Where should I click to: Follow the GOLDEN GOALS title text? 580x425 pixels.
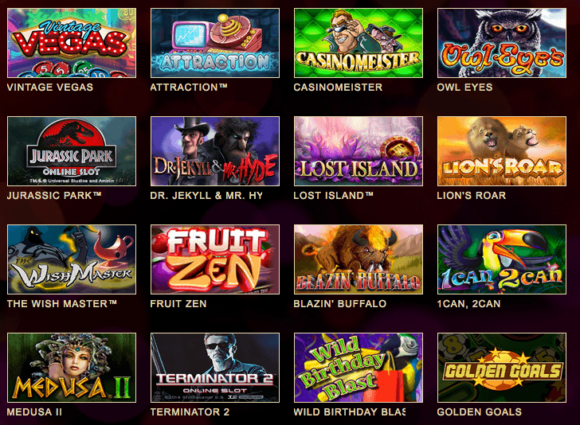480,412
